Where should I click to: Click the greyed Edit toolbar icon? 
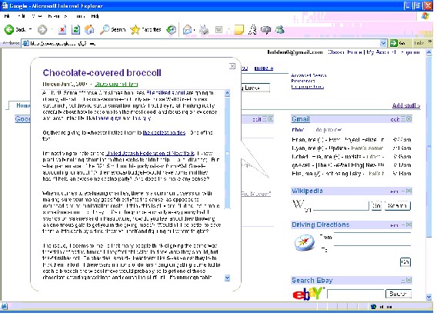point(219,29)
